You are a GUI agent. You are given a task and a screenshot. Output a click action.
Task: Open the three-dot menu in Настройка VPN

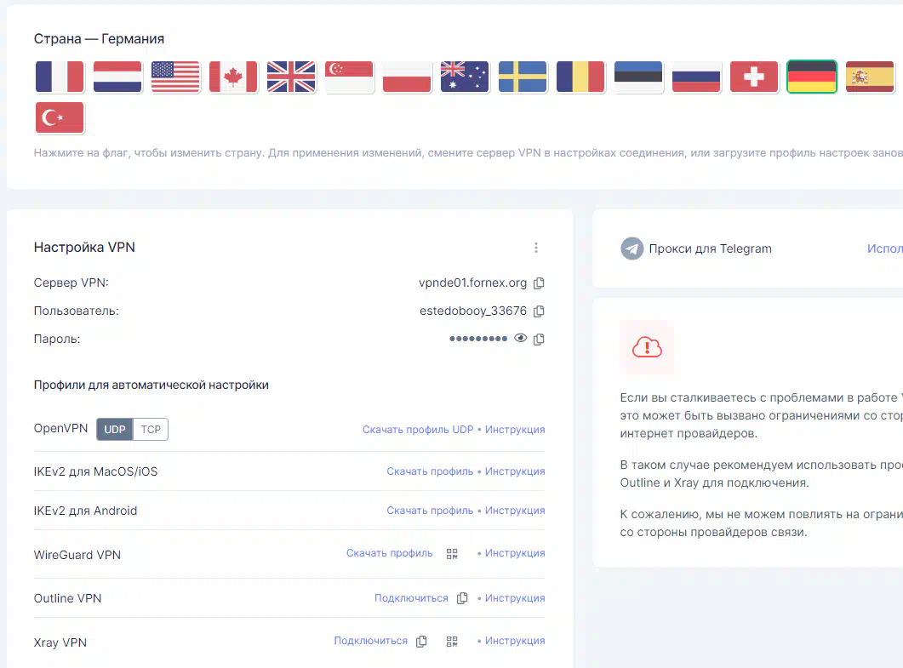(x=536, y=248)
